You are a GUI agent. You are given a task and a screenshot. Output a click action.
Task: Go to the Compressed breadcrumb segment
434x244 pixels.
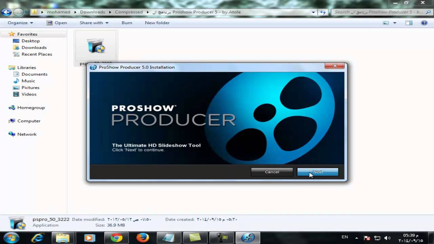point(129,12)
